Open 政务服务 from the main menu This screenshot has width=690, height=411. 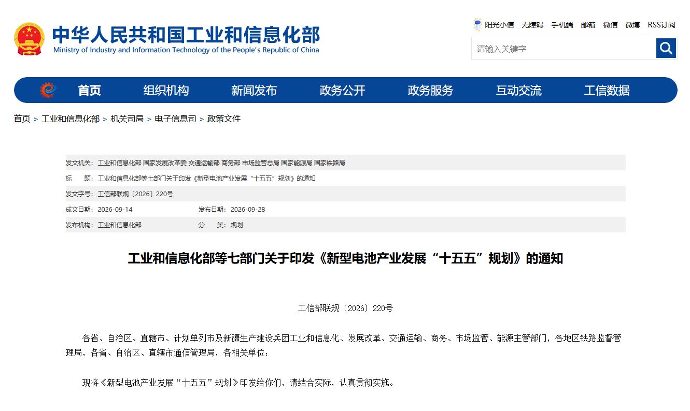[430, 91]
